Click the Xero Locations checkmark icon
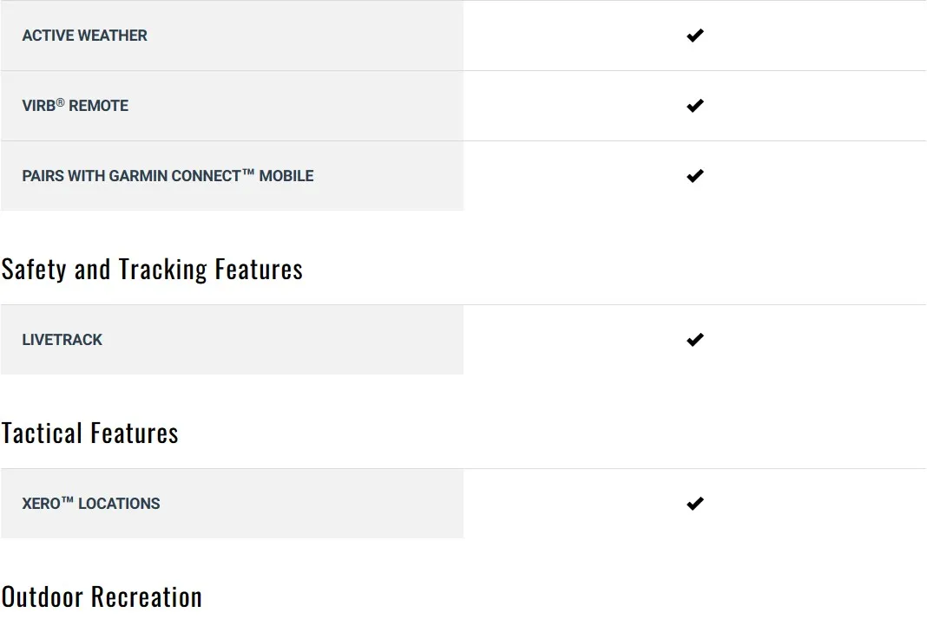The image size is (927, 632). (x=694, y=504)
